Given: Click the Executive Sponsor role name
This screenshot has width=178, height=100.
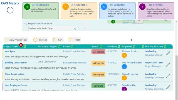Looking at the screenshot, I should click(x=154, y=55).
